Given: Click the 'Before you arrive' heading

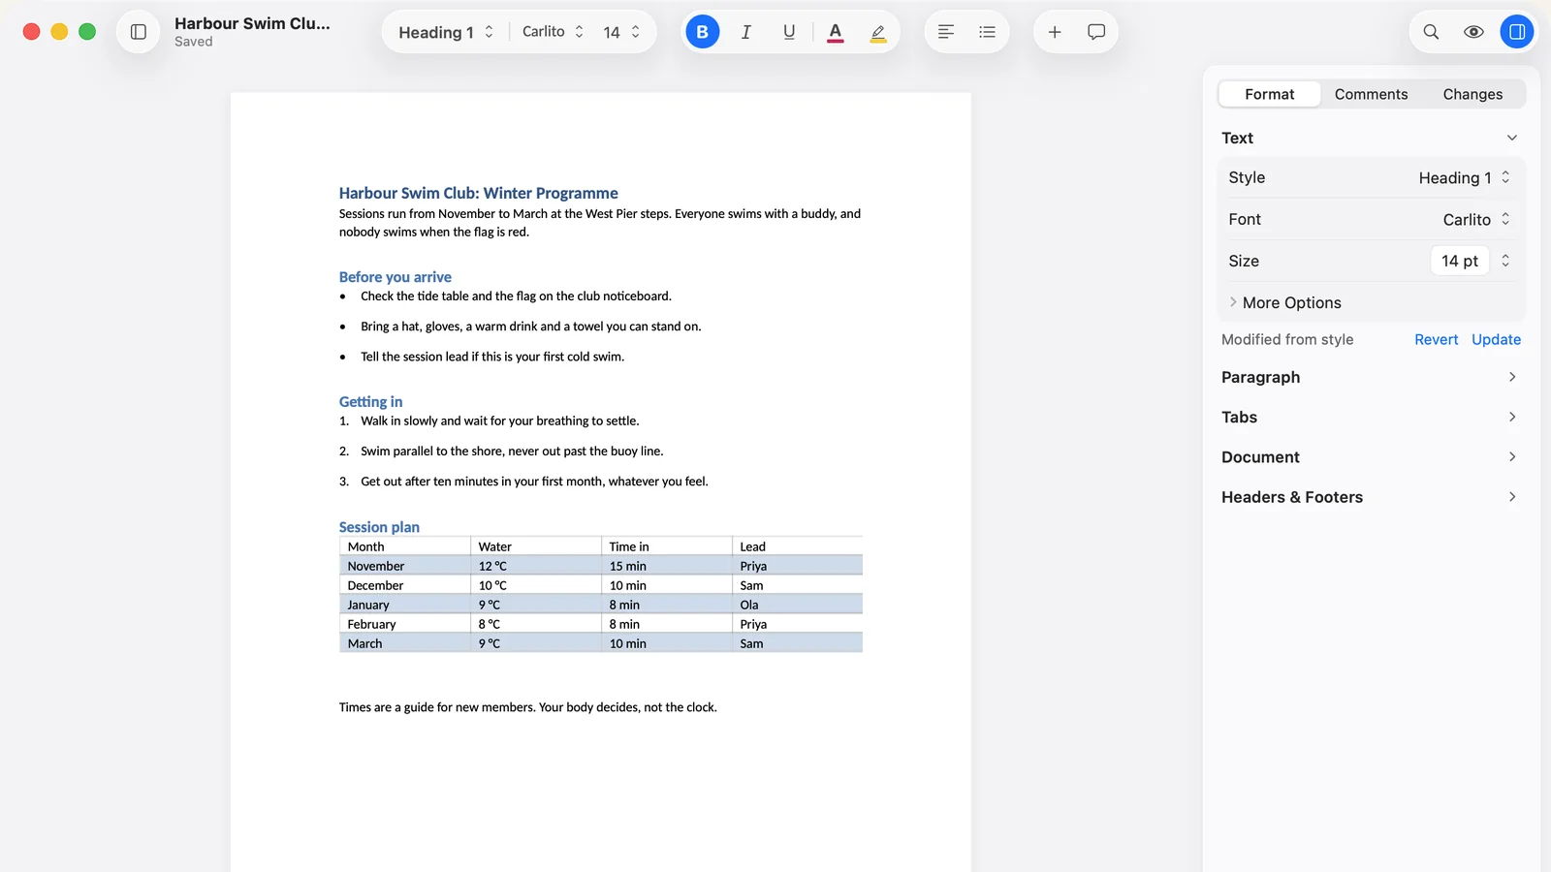Looking at the screenshot, I should (x=395, y=277).
